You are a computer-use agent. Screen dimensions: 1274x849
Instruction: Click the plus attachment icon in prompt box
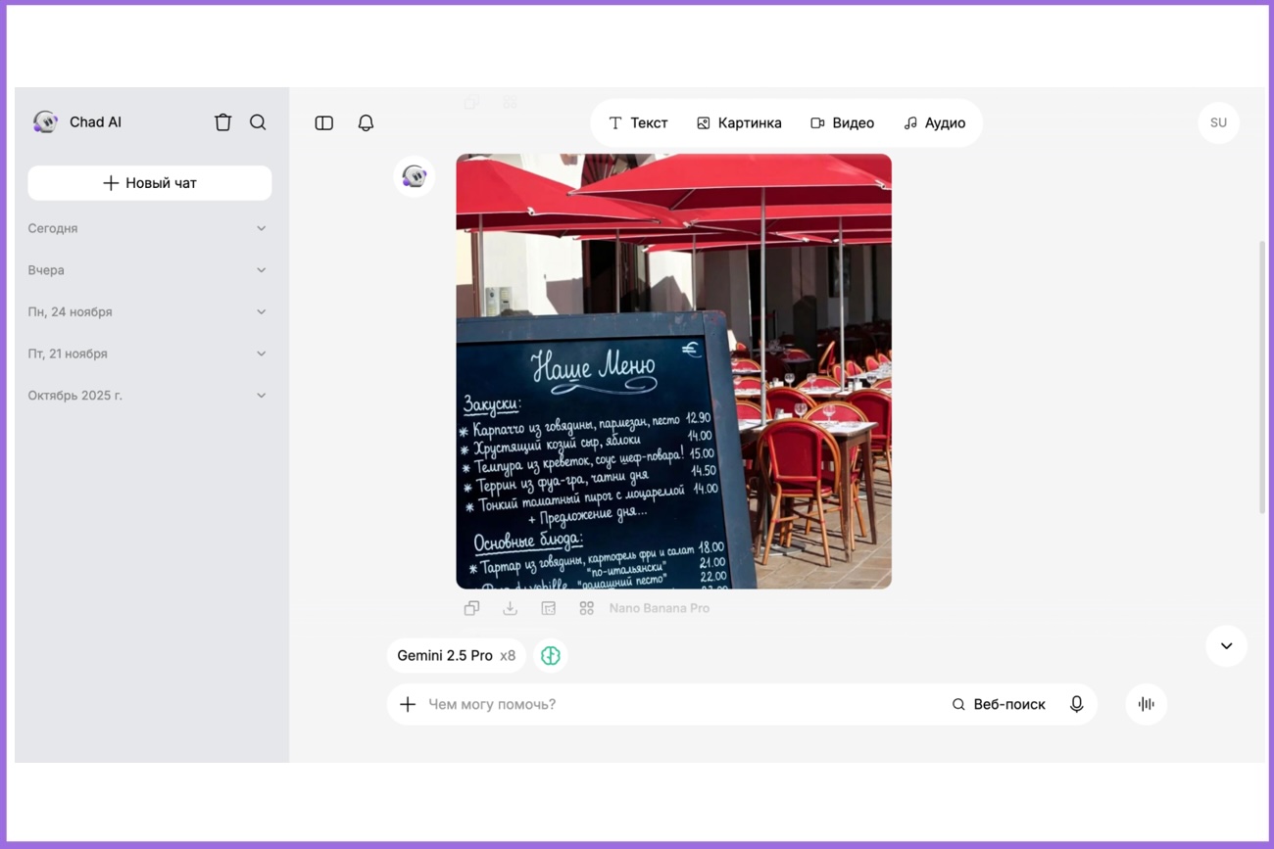[408, 704]
